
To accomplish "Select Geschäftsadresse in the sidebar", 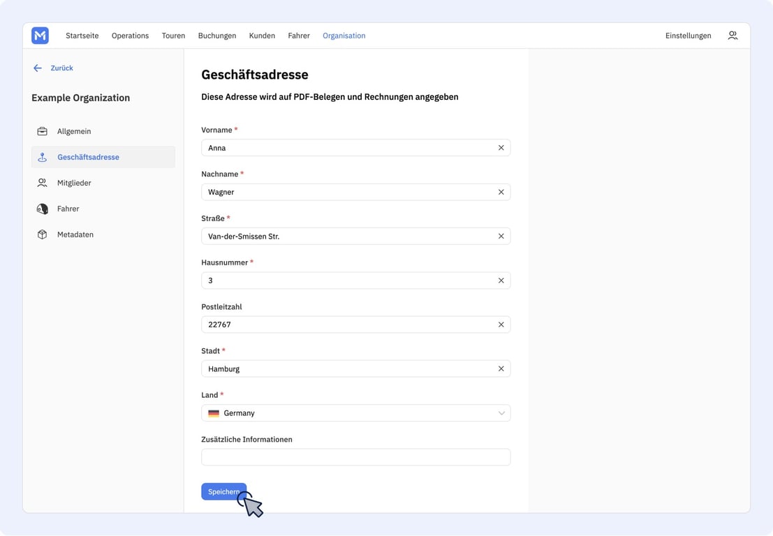I will coord(103,157).
